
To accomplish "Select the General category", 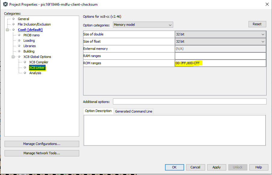I will [x=23, y=19].
